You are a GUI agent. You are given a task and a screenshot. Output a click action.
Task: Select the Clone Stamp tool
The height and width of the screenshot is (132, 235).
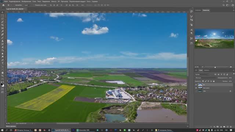2,41
